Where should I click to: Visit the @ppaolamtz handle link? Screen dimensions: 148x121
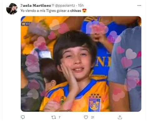click(x=65, y=6)
